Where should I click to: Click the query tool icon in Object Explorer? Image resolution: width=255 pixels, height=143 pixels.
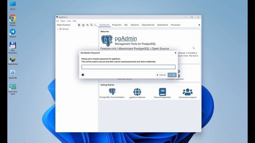[x=79, y=25]
